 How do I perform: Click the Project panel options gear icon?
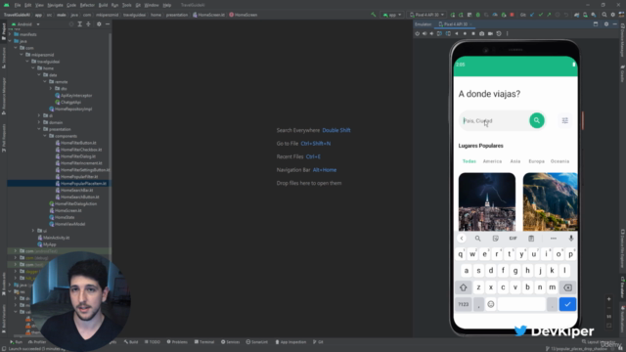coord(99,23)
